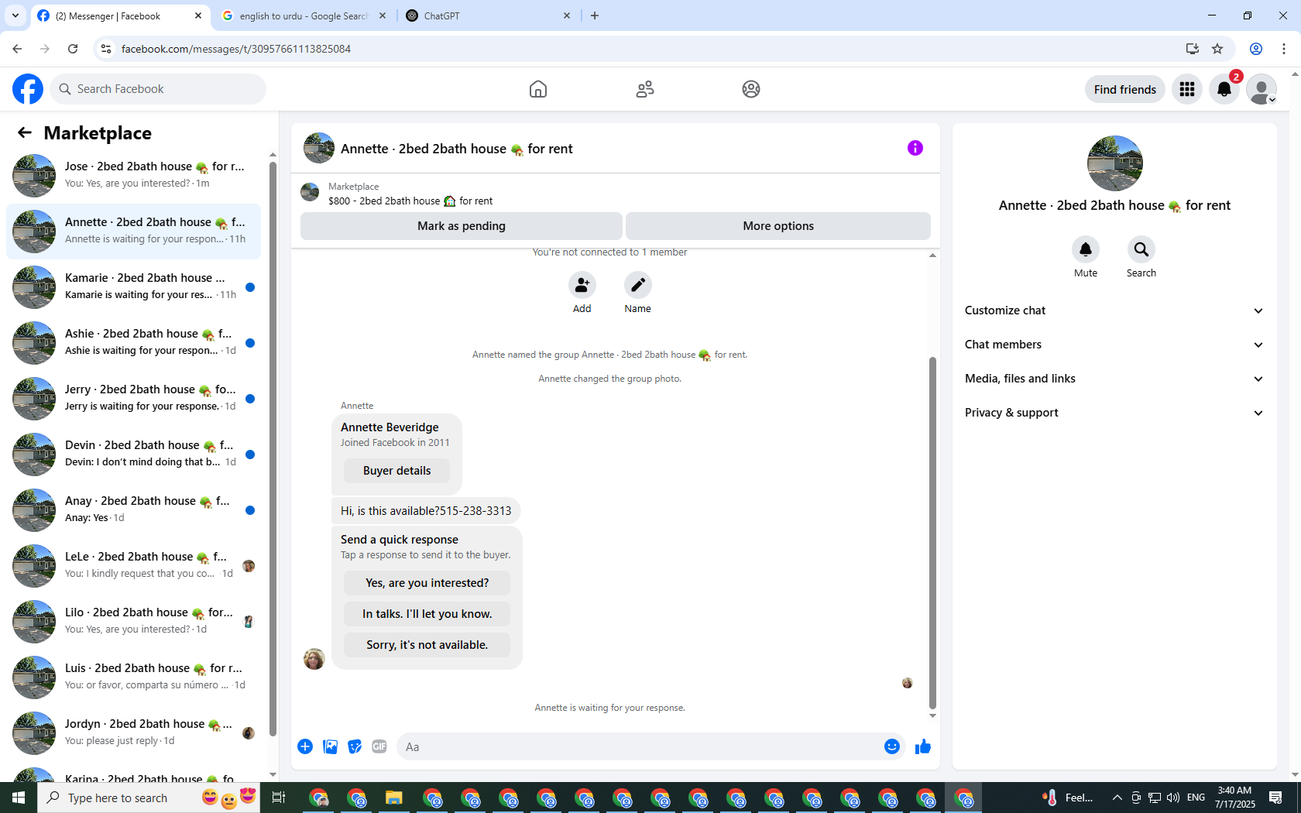Open LeLe's 2bed 2bath house chat
This screenshot has height=813, width=1301.
(x=133, y=565)
